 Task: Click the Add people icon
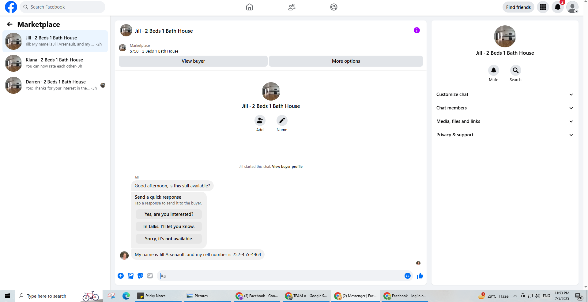coord(260,120)
